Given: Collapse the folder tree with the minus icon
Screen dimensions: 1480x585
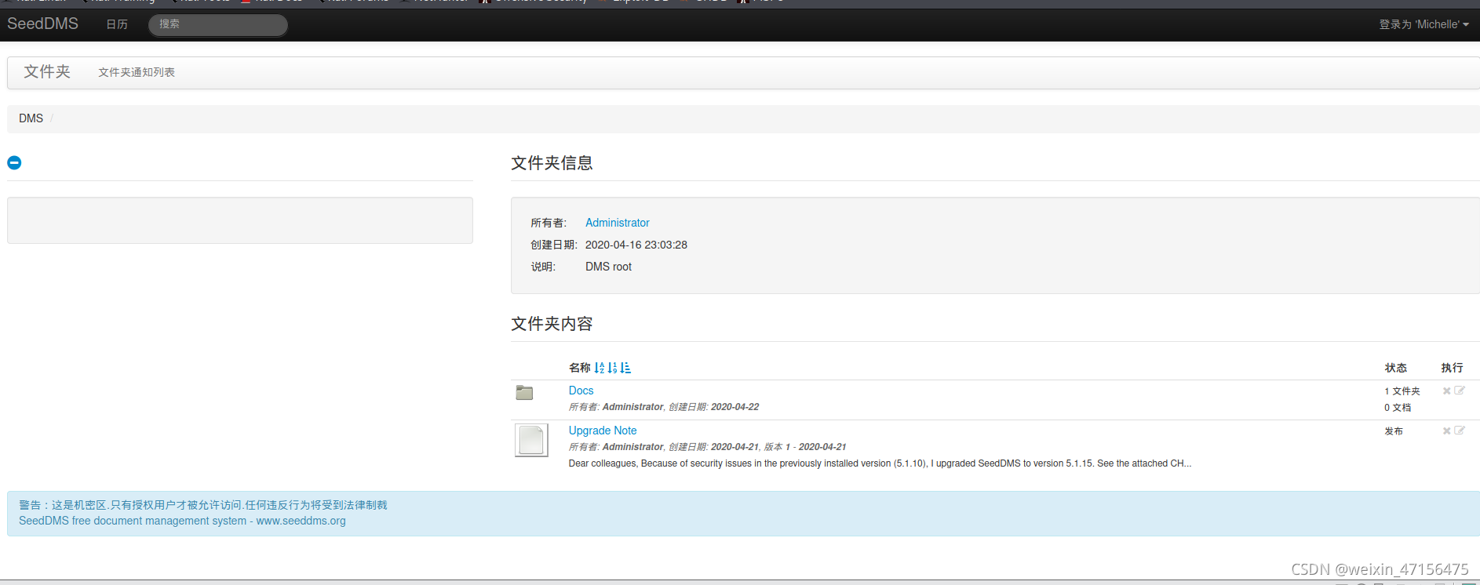Looking at the screenshot, I should point(14,162).
